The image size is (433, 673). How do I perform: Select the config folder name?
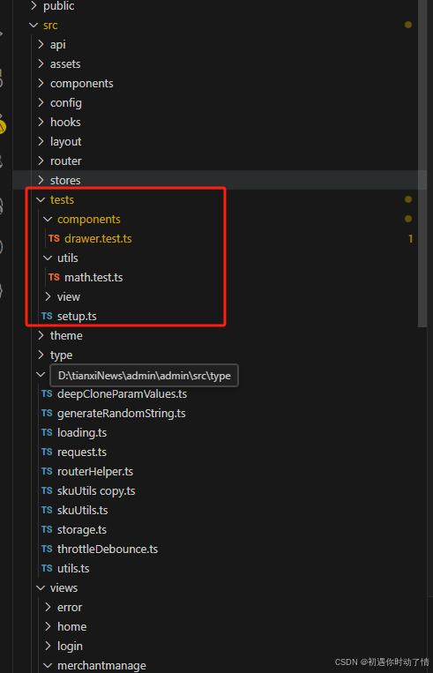(x=65, y=103)
